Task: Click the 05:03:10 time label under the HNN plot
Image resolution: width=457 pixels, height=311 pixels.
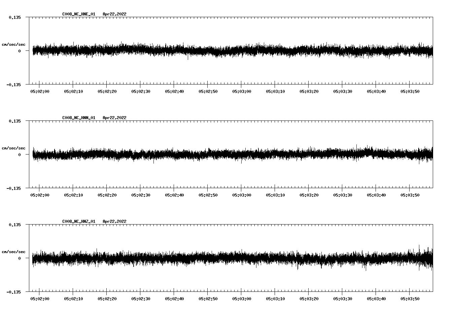Action: click(275, 195)
